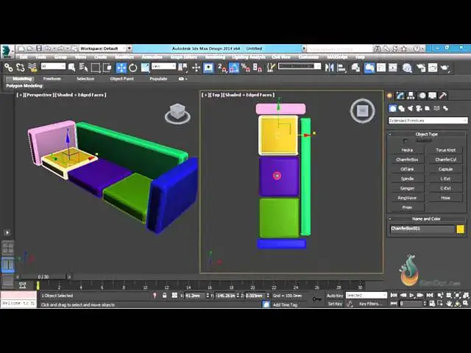The image size is (471, 353).
Task: Select the Cameras category icon
Action: coord(419,108)
